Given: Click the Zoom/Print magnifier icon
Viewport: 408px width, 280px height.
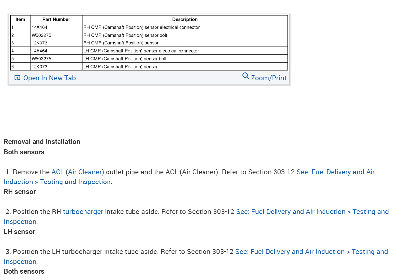Looking at the screenshot, I should 246,76.
